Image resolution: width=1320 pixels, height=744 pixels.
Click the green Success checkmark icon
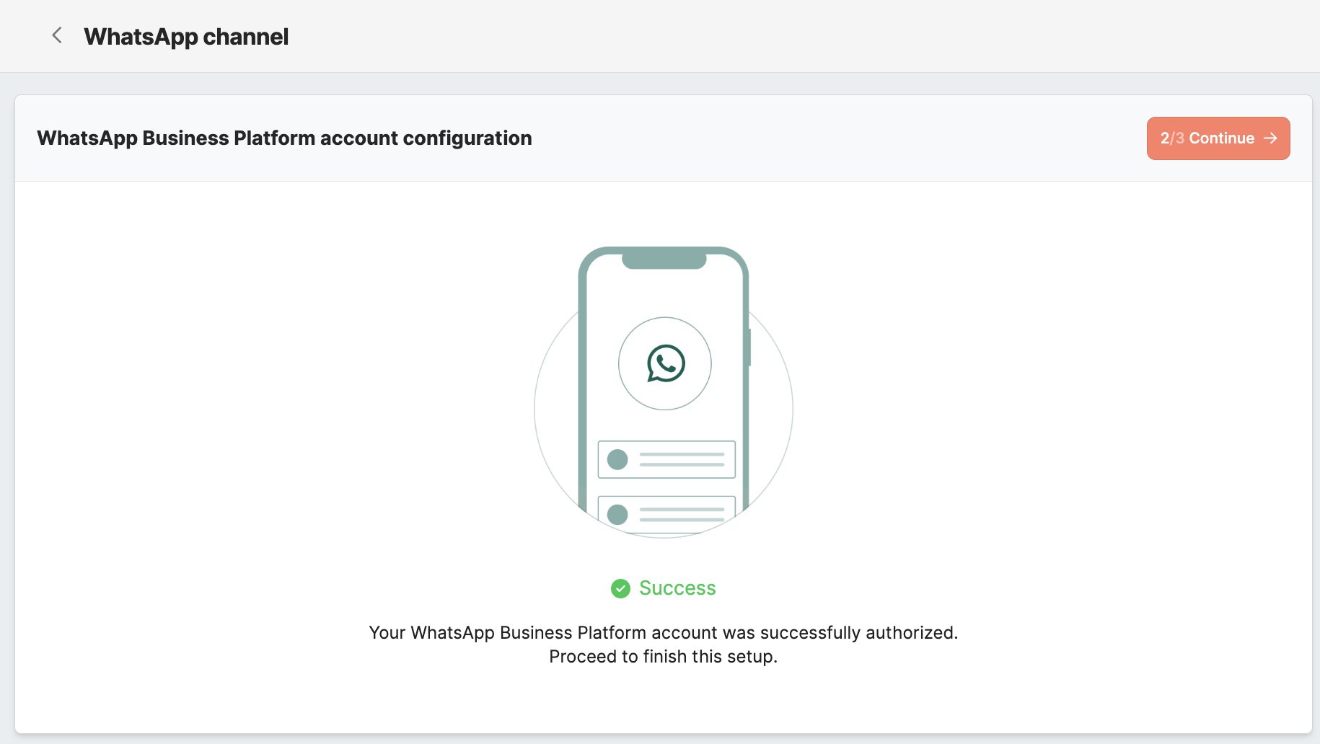tap(620, 588)
